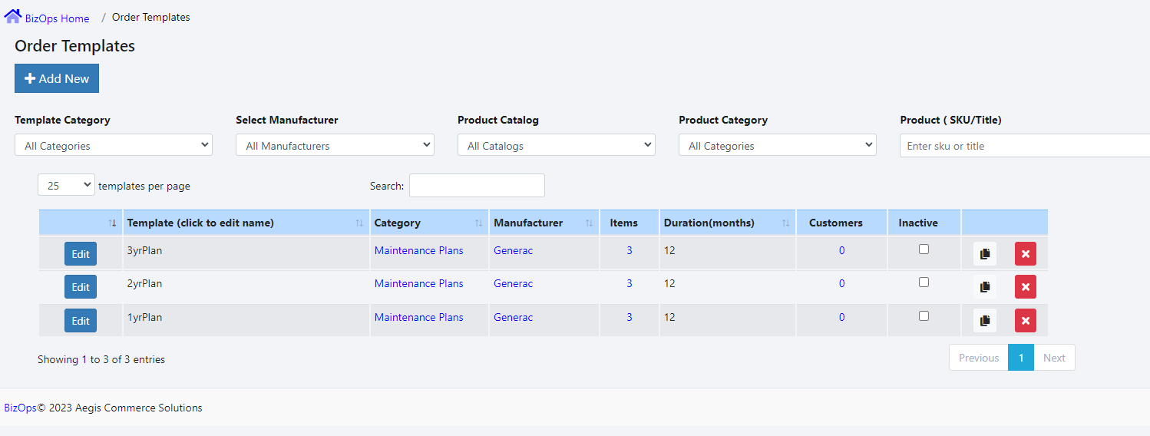Toggle Inactive checkbox for 2yrPlan
Screen dimensions: 1150x436
click(924, 282)
